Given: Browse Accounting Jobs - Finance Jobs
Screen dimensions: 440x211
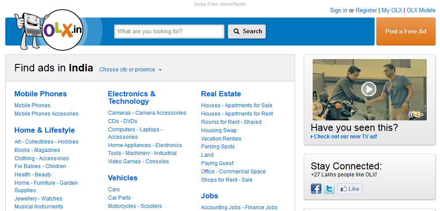Looking at the screenshot, I should point(239,207).
